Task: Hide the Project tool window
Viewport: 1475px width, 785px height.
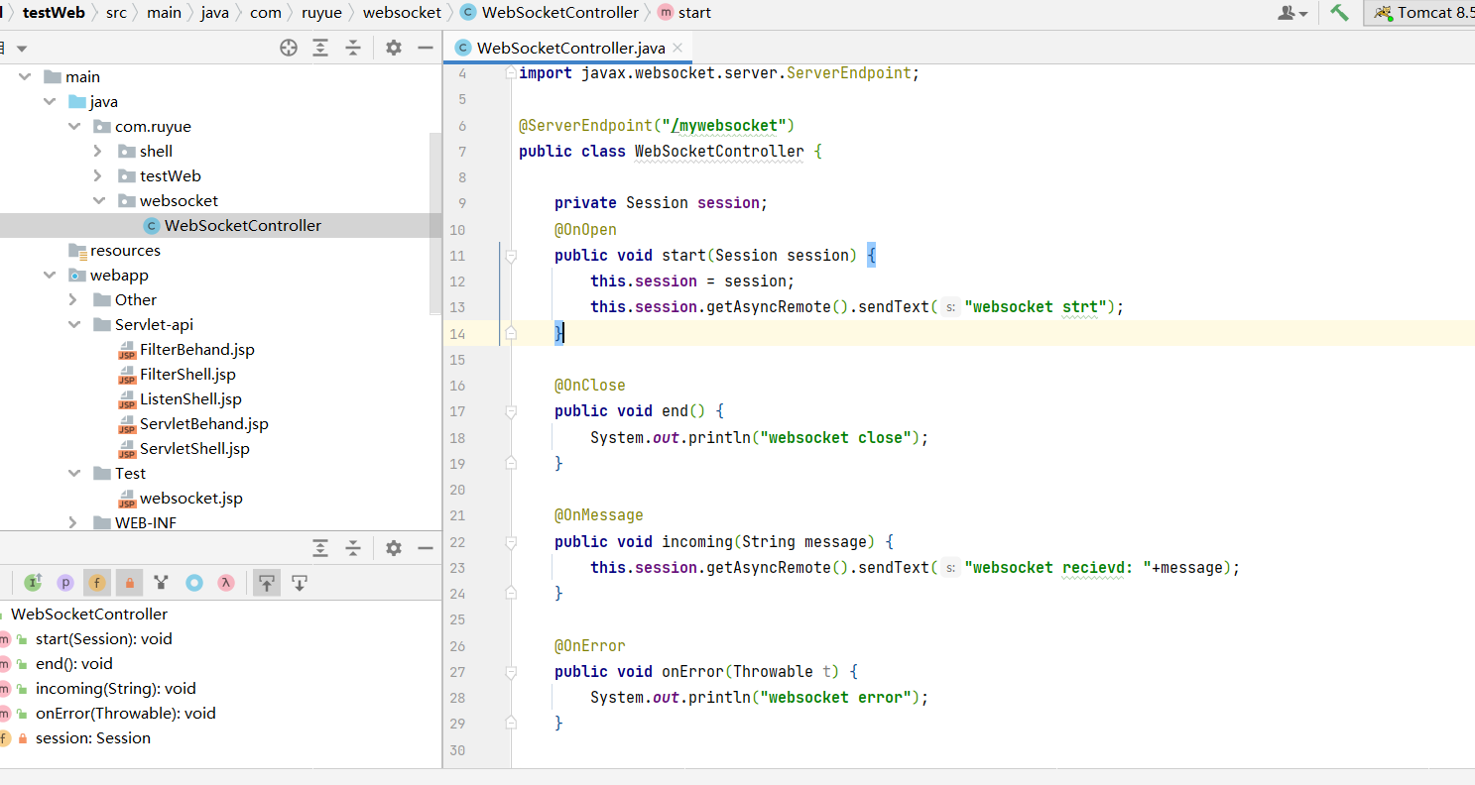Action: [426, 48]
